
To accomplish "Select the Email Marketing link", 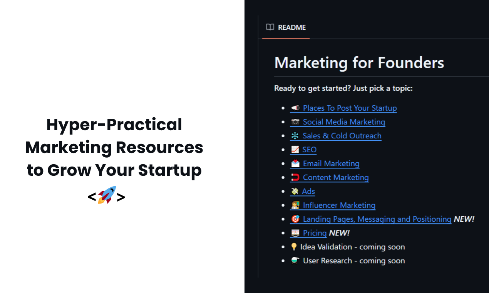I will (x=331, y=163).
